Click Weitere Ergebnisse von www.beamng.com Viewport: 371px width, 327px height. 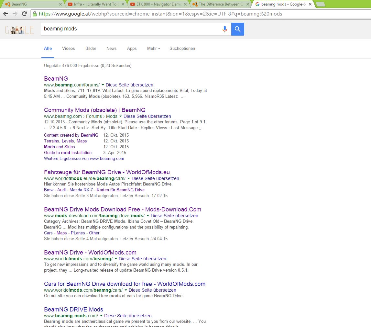coord(84,158)
